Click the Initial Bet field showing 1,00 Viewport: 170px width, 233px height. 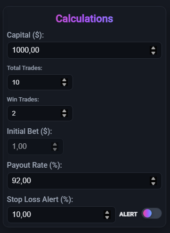pyautogui.click(x=35, y=147)
